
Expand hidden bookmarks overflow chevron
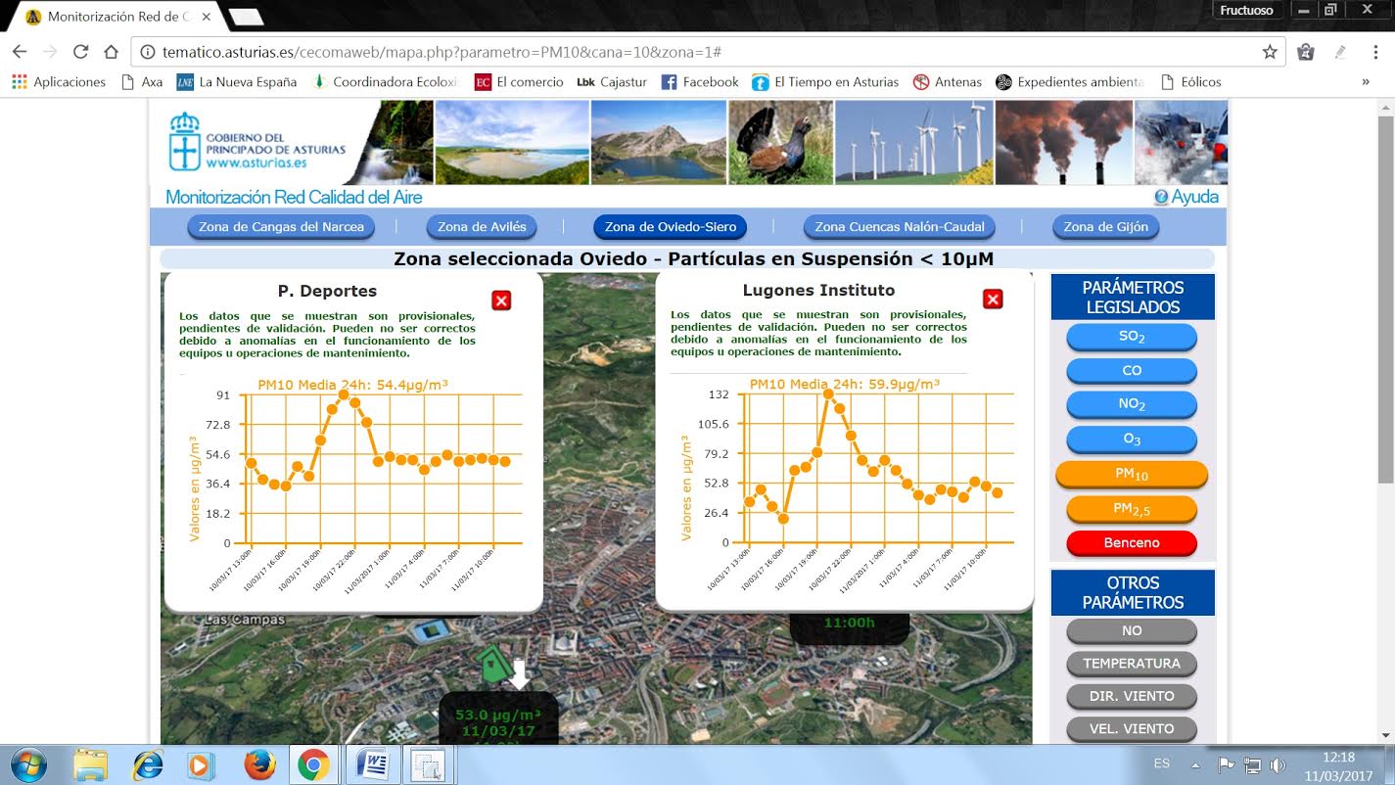(x=1365, y=82)
